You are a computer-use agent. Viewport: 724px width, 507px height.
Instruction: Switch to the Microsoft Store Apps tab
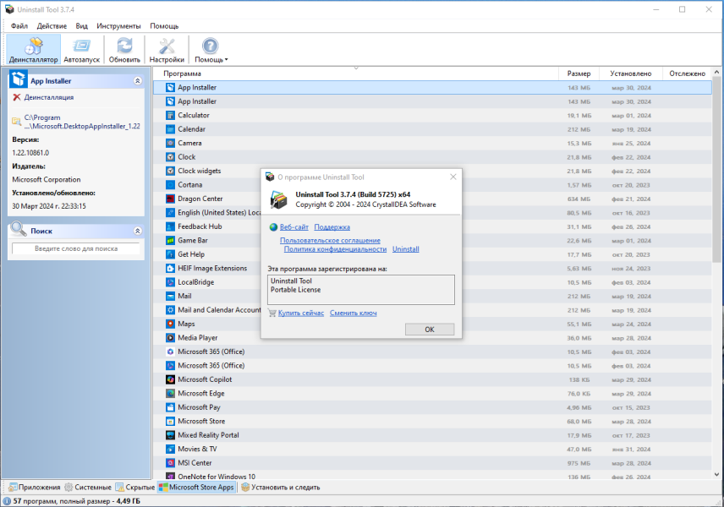(197, 488)
